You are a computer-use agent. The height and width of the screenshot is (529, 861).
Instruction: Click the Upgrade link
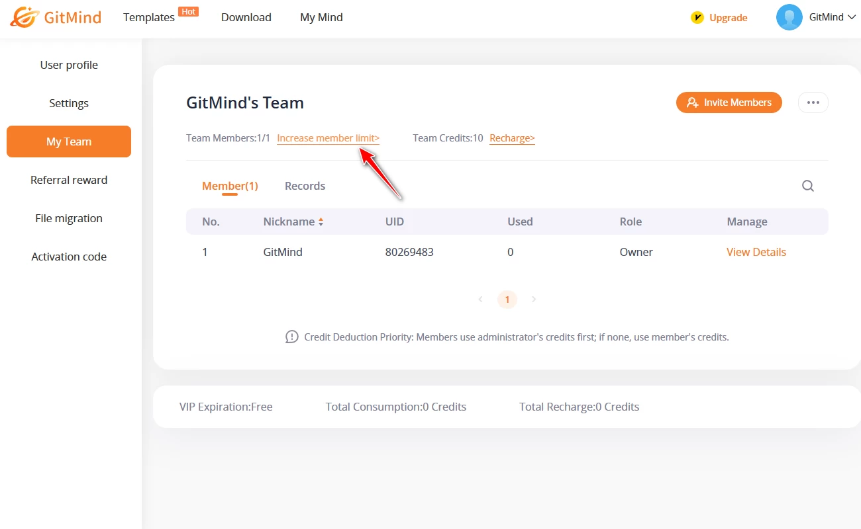[729, 18]
